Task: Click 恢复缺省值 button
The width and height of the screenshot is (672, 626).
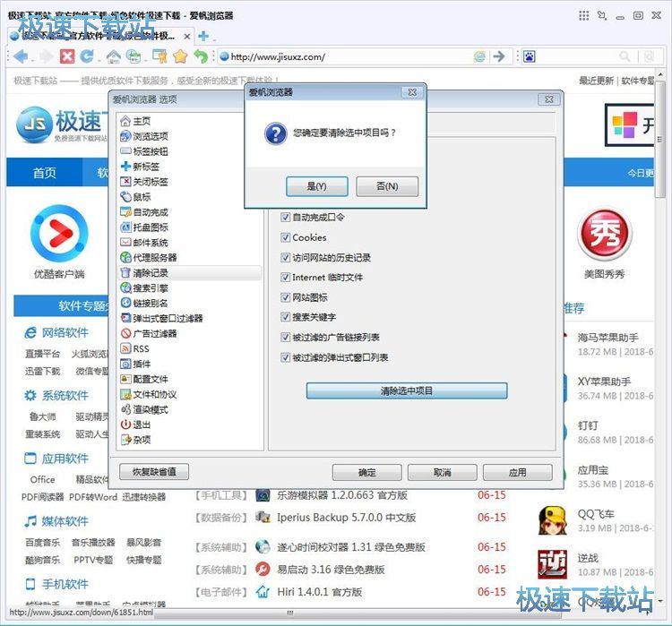Action: pyautogui.click(x=154, y=472)
